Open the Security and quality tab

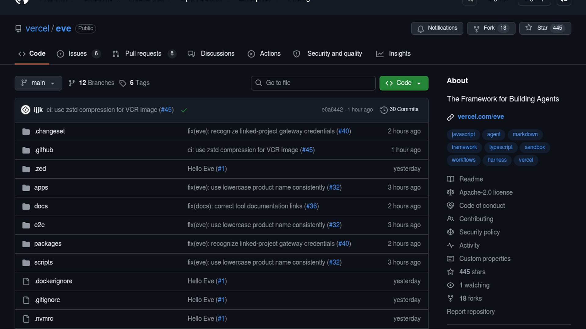click(x=327, y=54)
